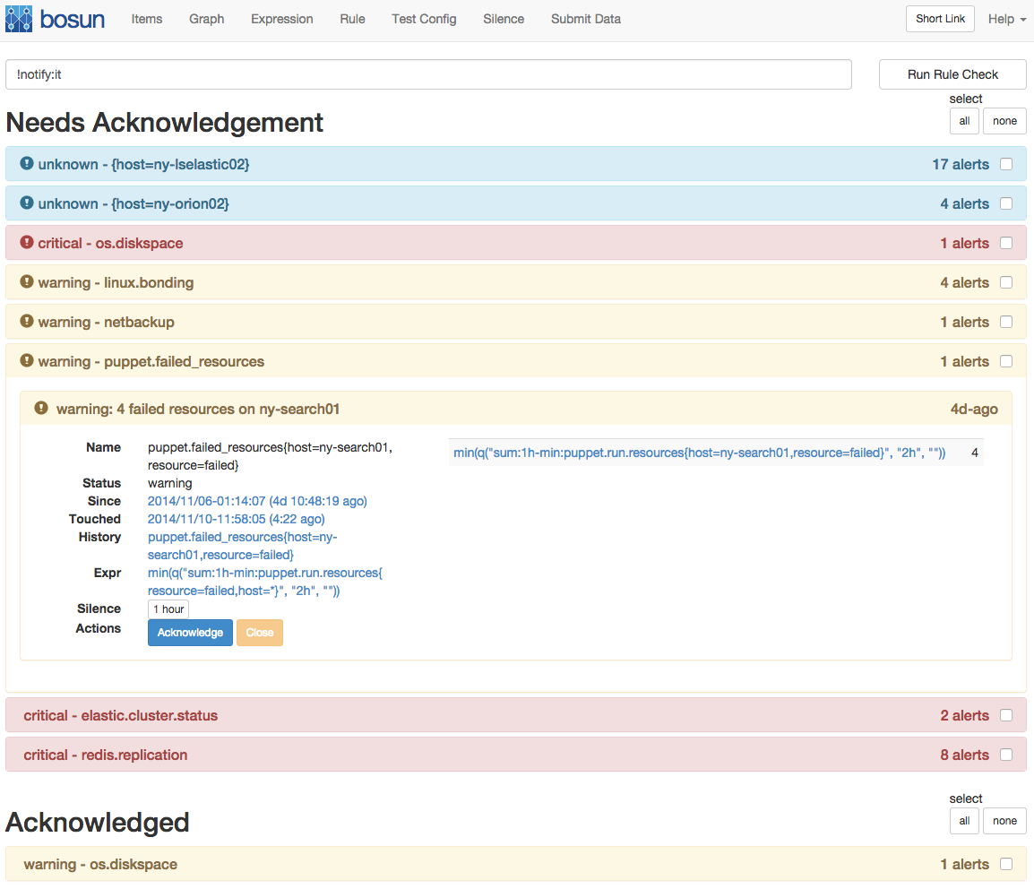Click warning icon beside netbackup
The height and width of the screenshot is (889, 1034).
point(27,322)
